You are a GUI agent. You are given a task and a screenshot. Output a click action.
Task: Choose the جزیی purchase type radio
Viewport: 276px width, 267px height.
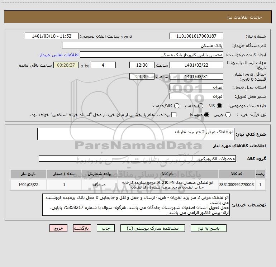tap(228, 115)
